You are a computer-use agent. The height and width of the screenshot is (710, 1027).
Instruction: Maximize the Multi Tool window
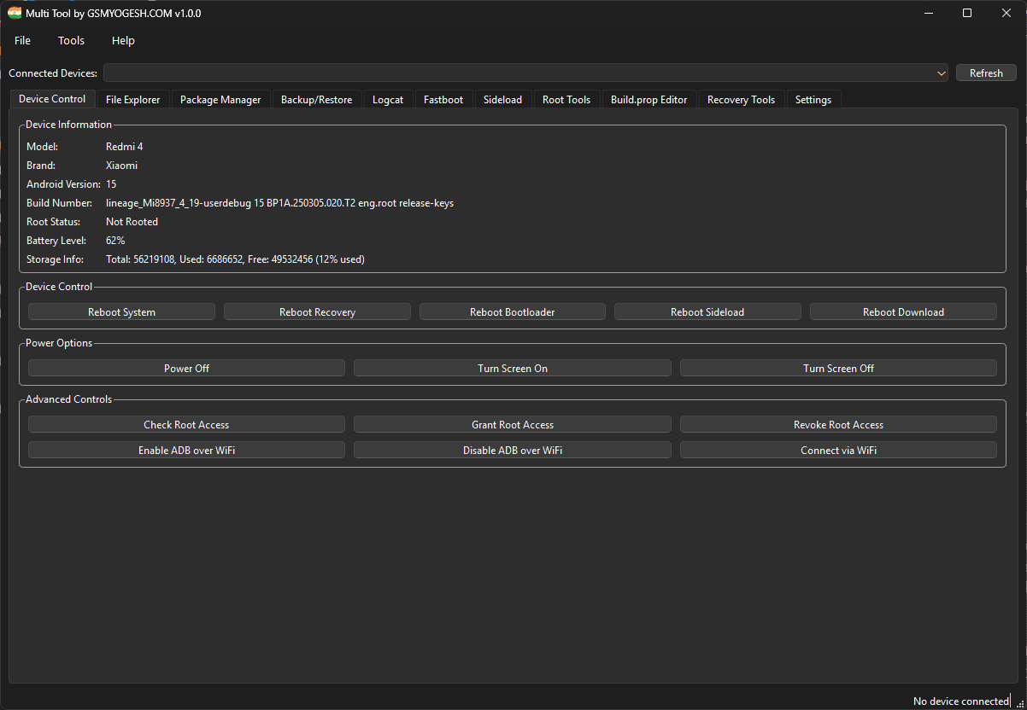[967, 13]
